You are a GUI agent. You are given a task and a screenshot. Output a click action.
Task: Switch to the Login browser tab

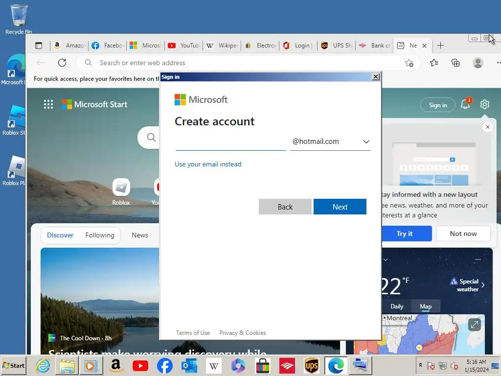tap(298, 46)
